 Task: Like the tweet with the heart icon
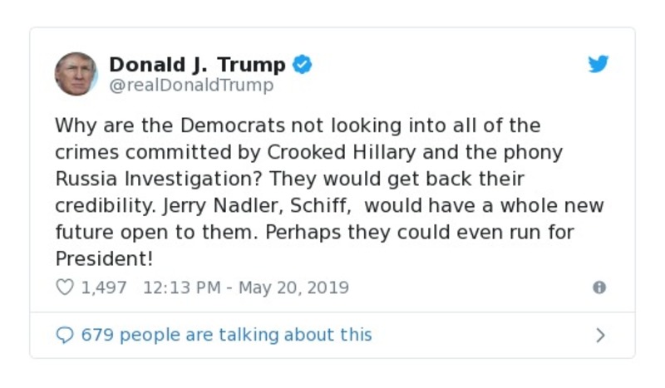[x=65, y=287]
